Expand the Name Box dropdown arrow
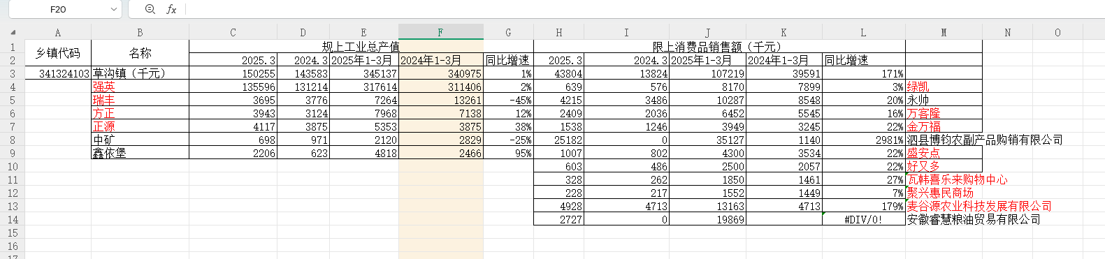 pyautogui.click(x=114, y=9)
